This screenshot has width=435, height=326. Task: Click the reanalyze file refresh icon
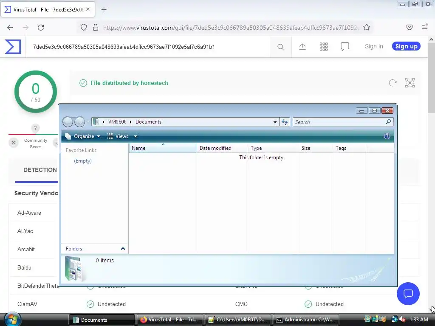tap(393, 83)
